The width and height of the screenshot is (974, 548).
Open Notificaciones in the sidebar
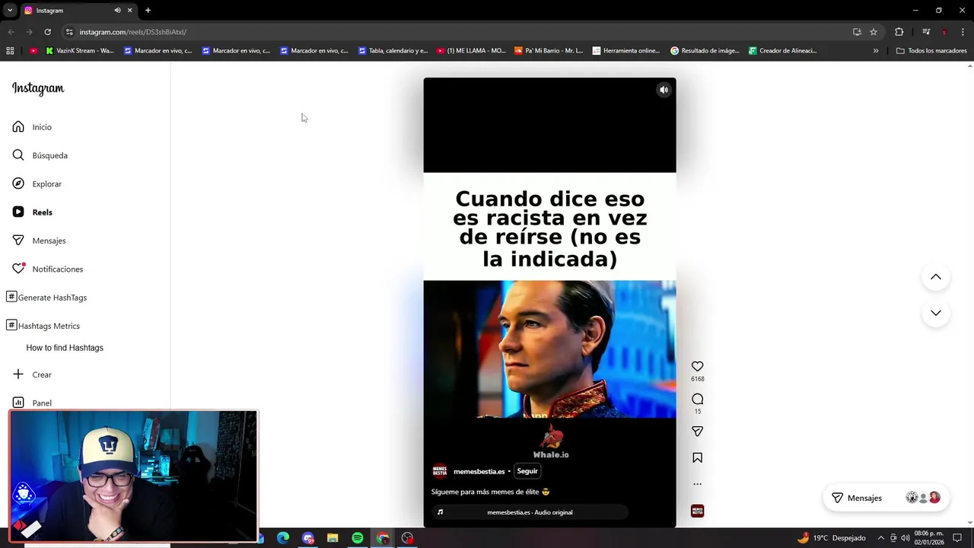click(x=47, y=269)
